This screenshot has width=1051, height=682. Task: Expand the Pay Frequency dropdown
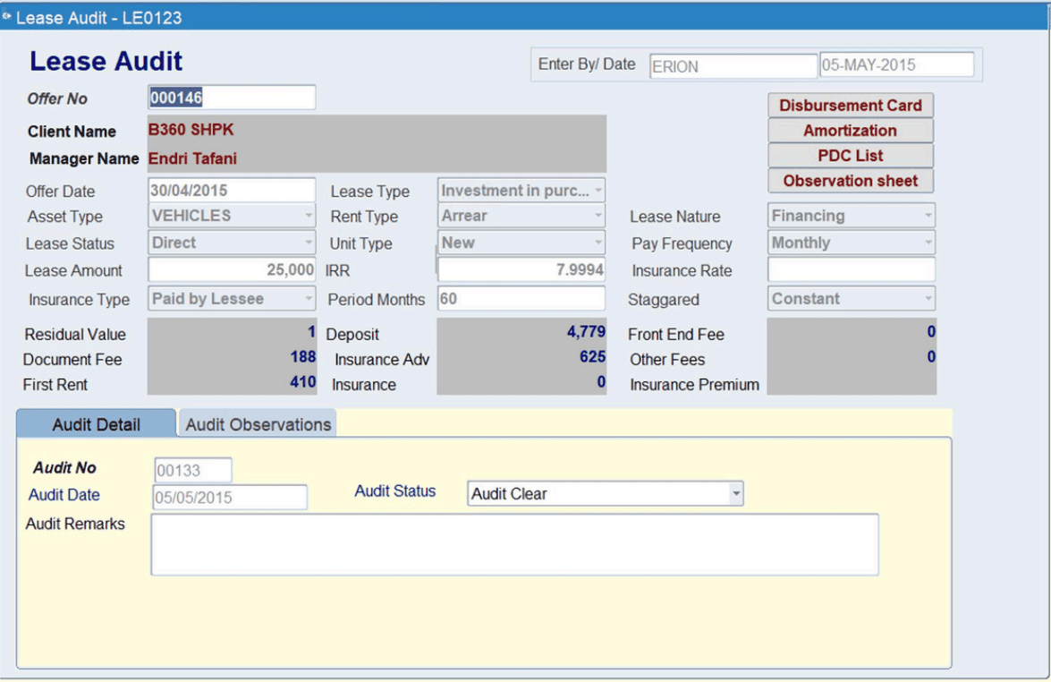[928, 243]
